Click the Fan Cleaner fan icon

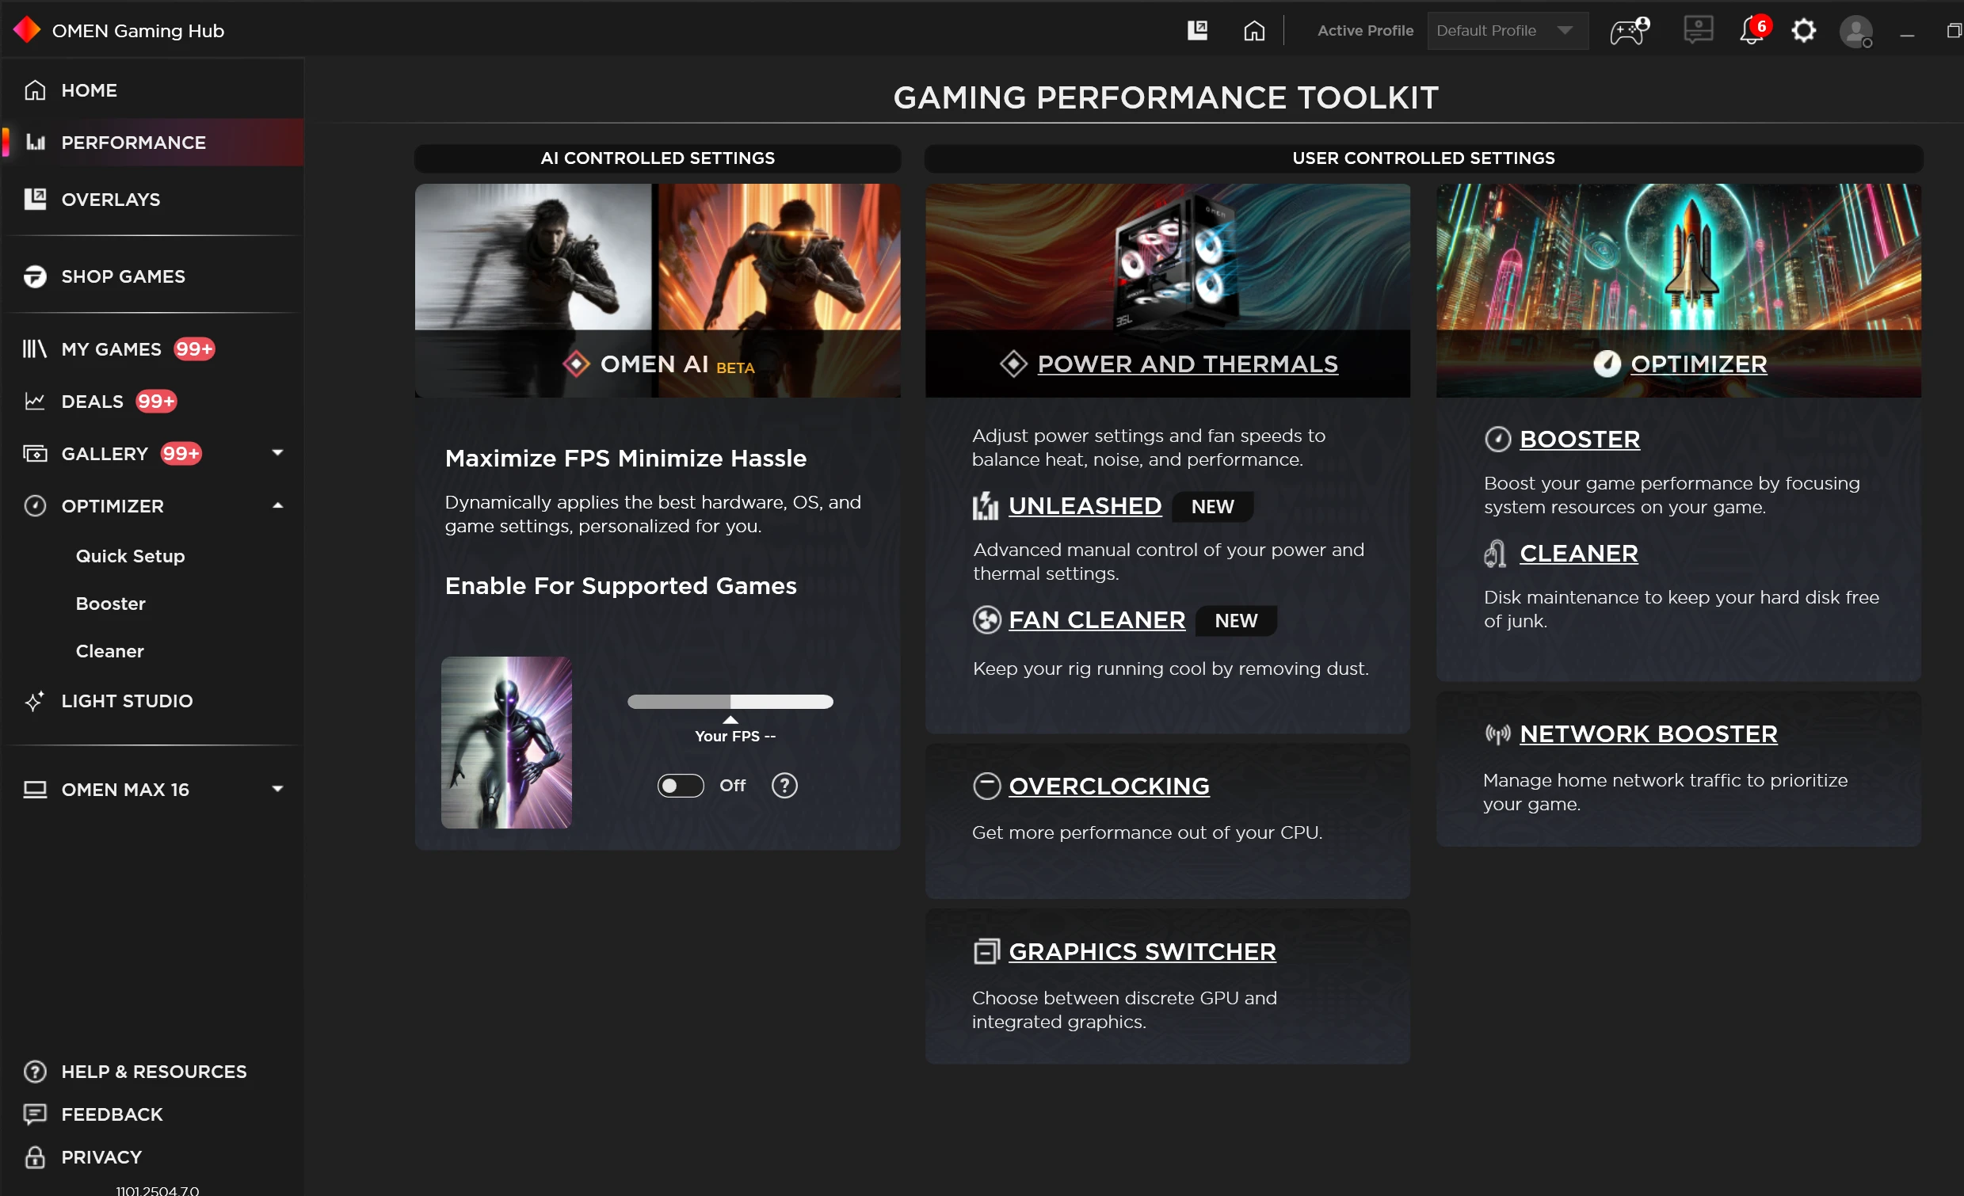pyautogui.click(x=987, y=620)
